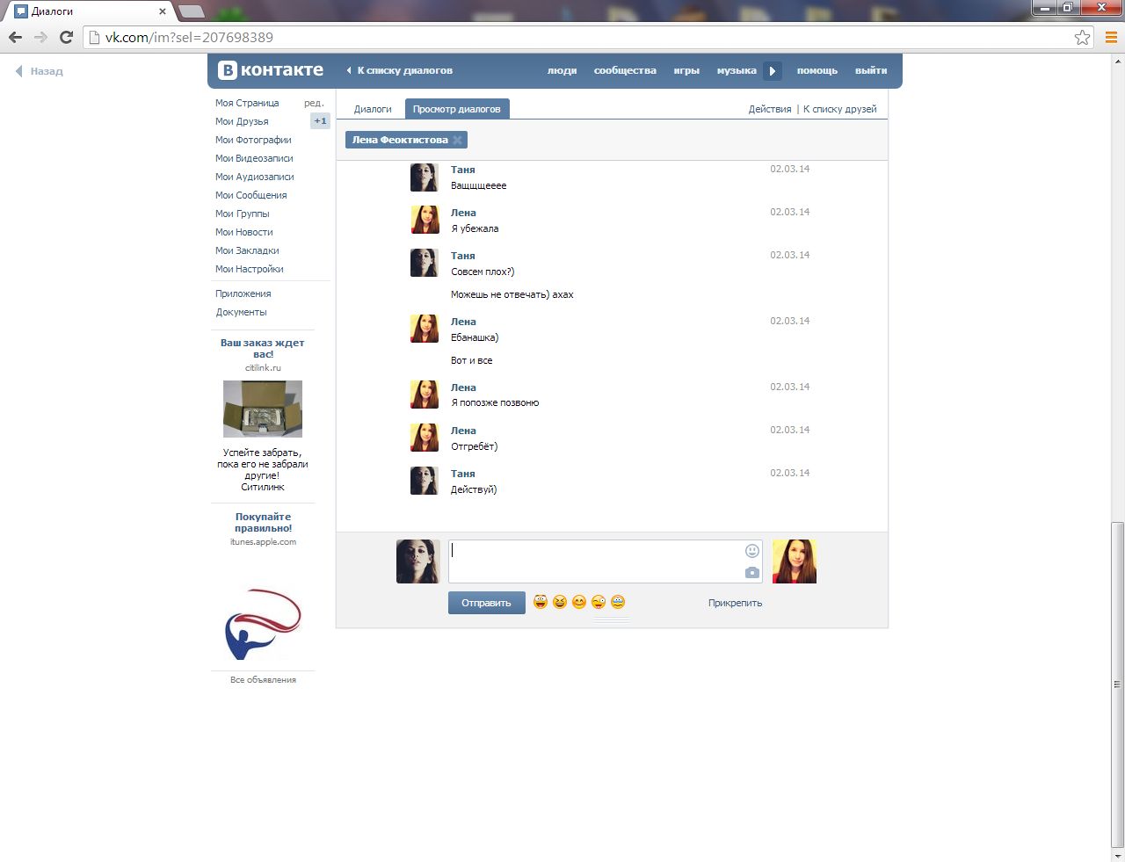Open Мои Сообщения in the sidebar
Viewport: 1125px width, 862px height.
[251, 195]
